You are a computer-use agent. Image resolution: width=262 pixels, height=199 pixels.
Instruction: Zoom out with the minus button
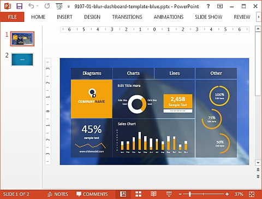click(180, 194)
